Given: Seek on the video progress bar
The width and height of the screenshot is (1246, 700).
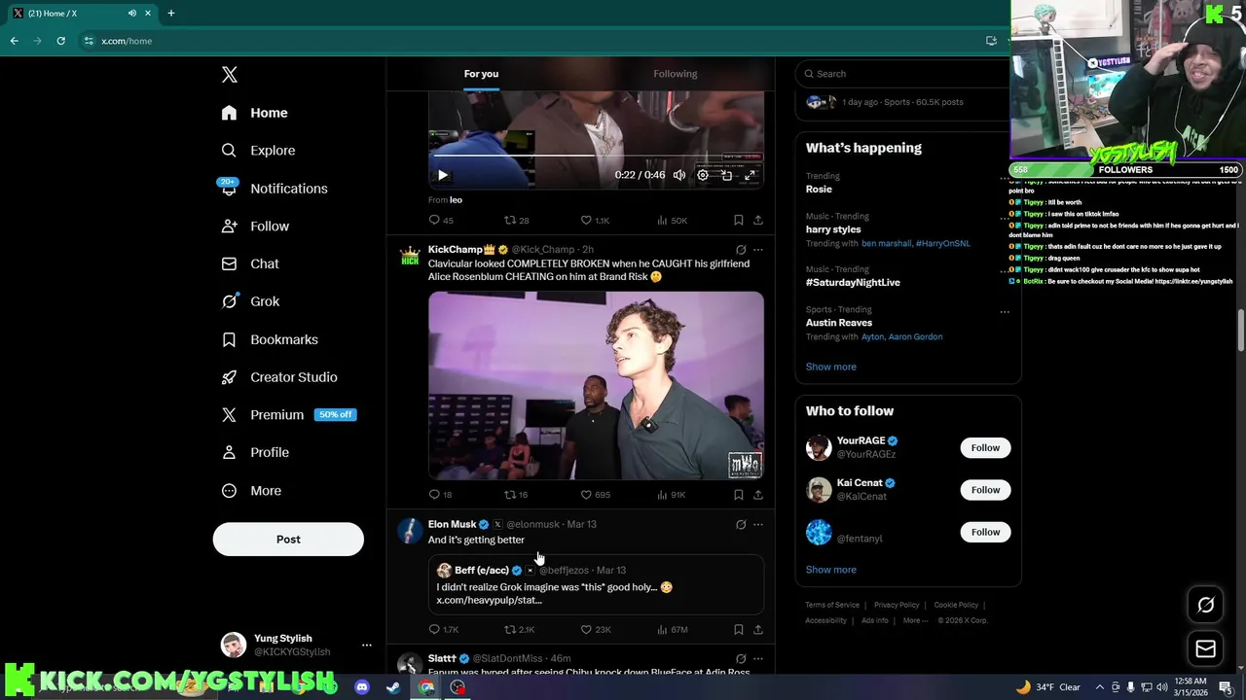Looking at the screenshot, I should (x=596, y=156).
